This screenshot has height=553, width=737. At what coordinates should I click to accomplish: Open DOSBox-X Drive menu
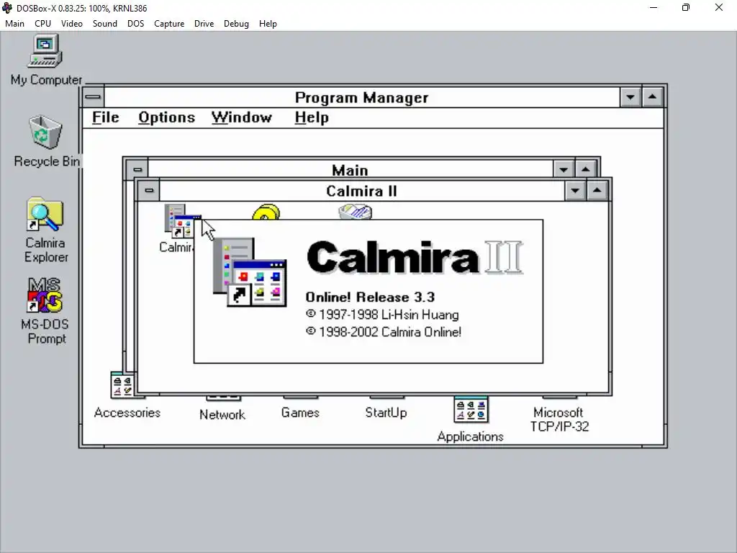204,24
